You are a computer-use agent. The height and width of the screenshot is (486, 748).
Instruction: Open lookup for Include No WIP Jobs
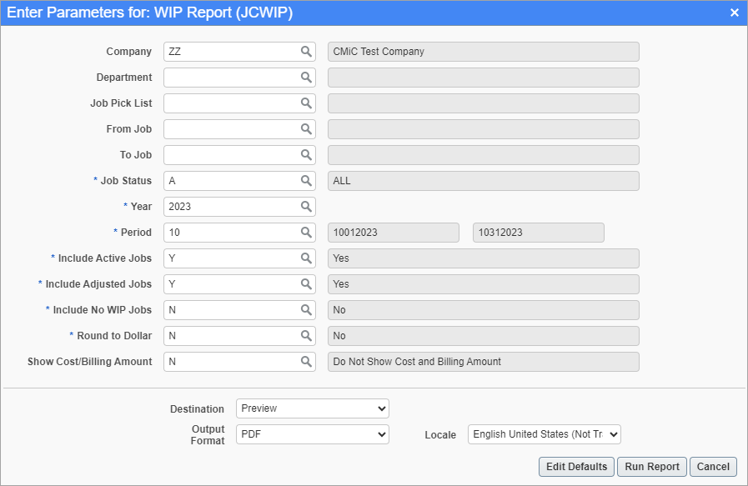[x=306, y=309]
